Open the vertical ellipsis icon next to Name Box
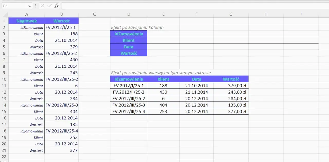The height and width of the screenshot is (162, 329). (36, 6)
